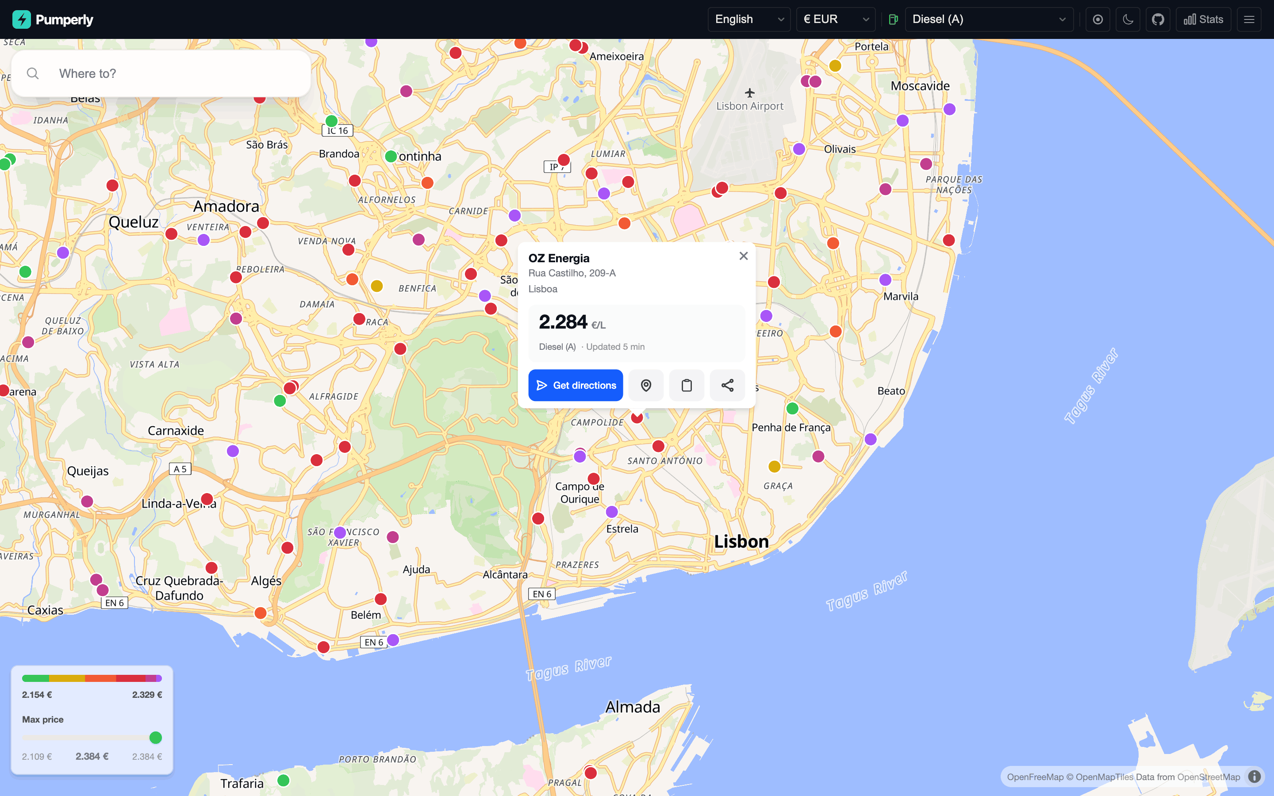Screen dimensions: 1274x796
Task: Click the clipboard copy icon in popup
Action: tap(687, 385)
